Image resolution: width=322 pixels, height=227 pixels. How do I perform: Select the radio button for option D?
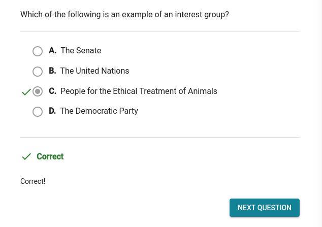[38, 112]
